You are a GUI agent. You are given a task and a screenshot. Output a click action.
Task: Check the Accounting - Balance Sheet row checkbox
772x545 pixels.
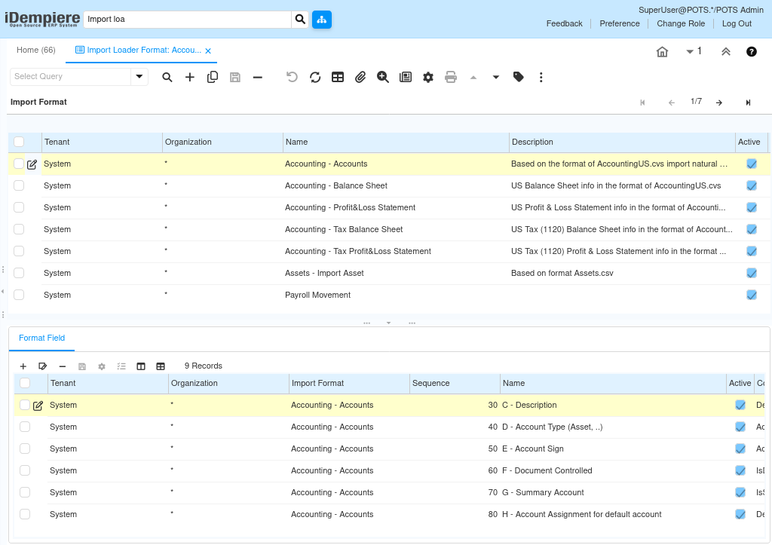click(x=19, y=185)
